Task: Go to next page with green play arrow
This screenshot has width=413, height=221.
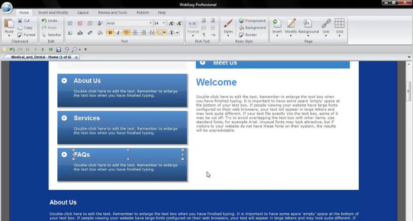Action: [x=43, y=49]
